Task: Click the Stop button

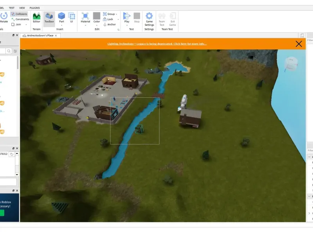Action: pyautogui.click(x=137, y=18)
